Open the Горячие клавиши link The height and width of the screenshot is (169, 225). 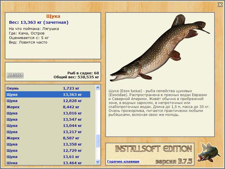coord(123,161)
